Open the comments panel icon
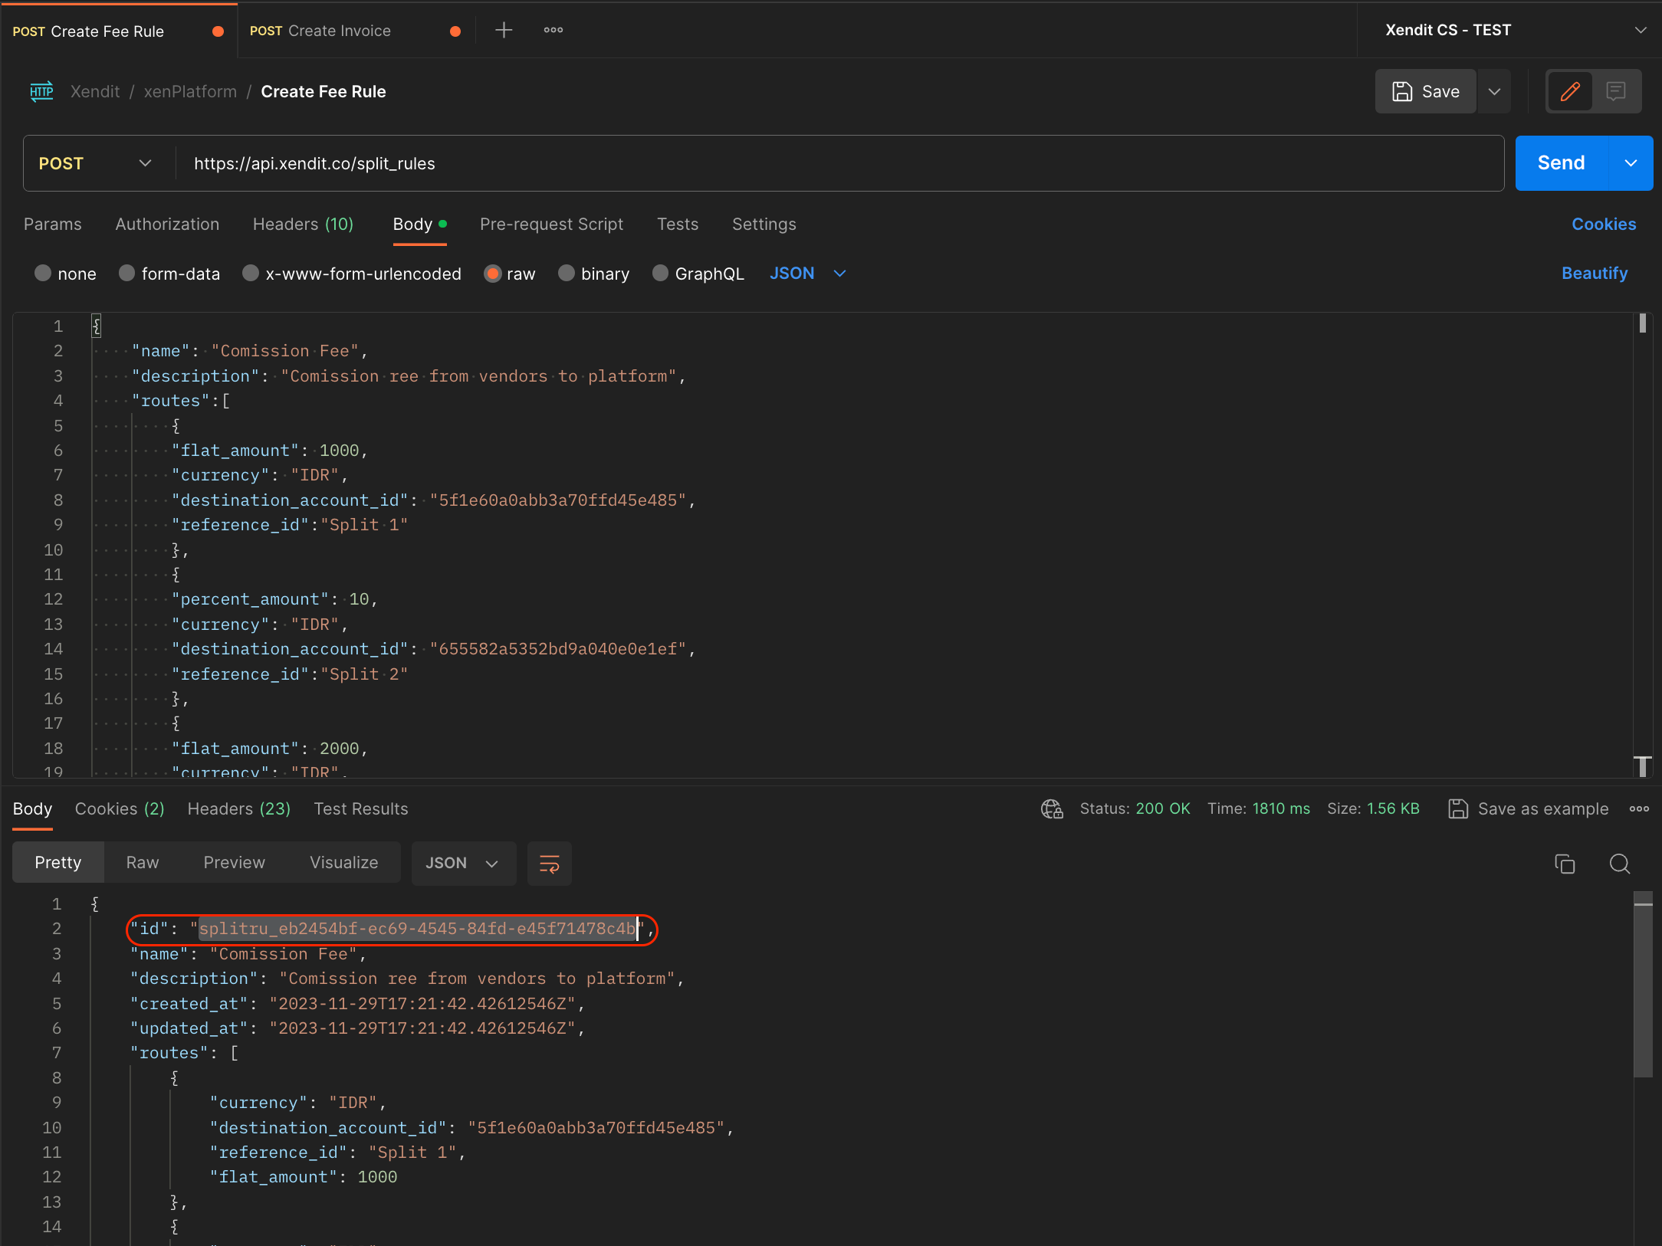The image size is (1662, 1246). (x=1616, y=91)
